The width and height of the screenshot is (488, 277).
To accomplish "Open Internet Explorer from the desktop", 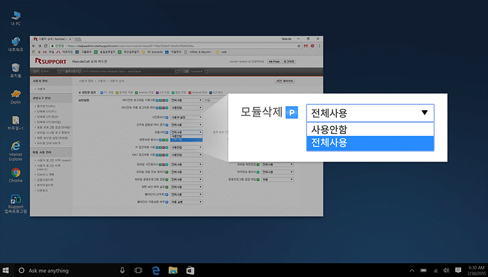I will [15, 151].
